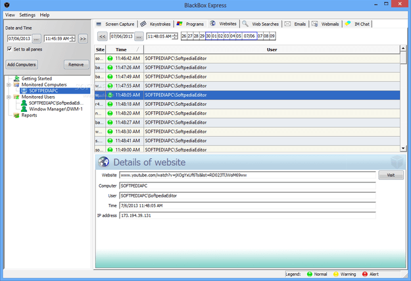The width and height of the screenshot is (411, 281).
Task: Click the Websites globe icon in tab
Action: point(212,23)
